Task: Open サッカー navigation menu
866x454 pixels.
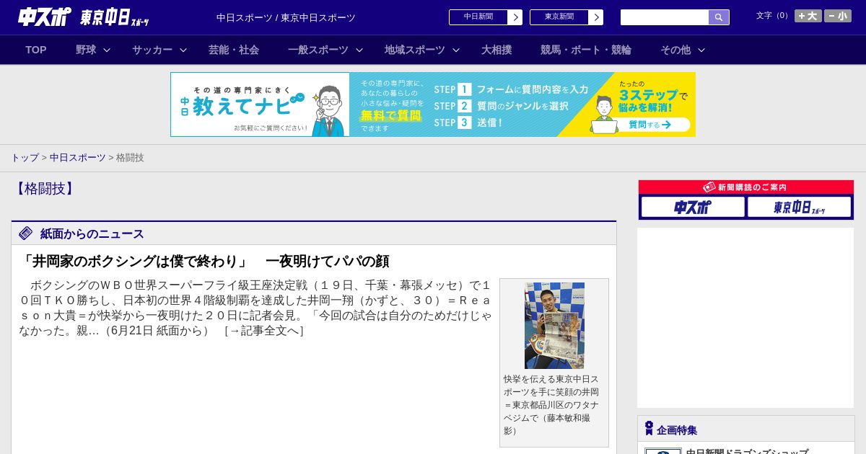Action: (x=152, y=50)
